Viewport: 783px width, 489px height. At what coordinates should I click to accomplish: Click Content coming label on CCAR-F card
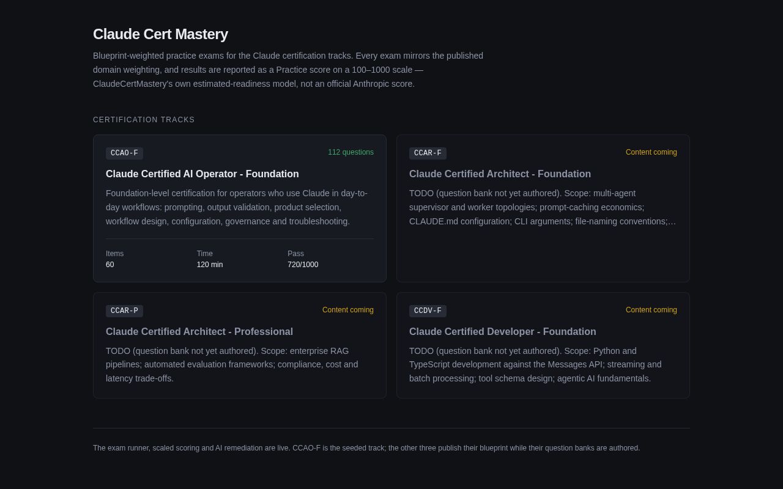tap(651, 152)
